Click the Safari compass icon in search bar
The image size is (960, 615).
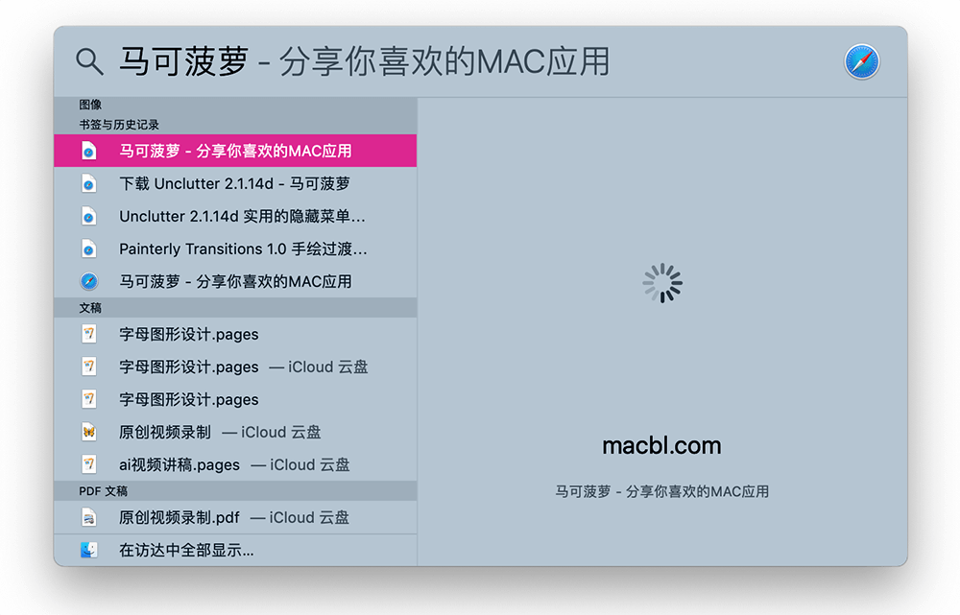pyautogui.click(x=861, y=61)
